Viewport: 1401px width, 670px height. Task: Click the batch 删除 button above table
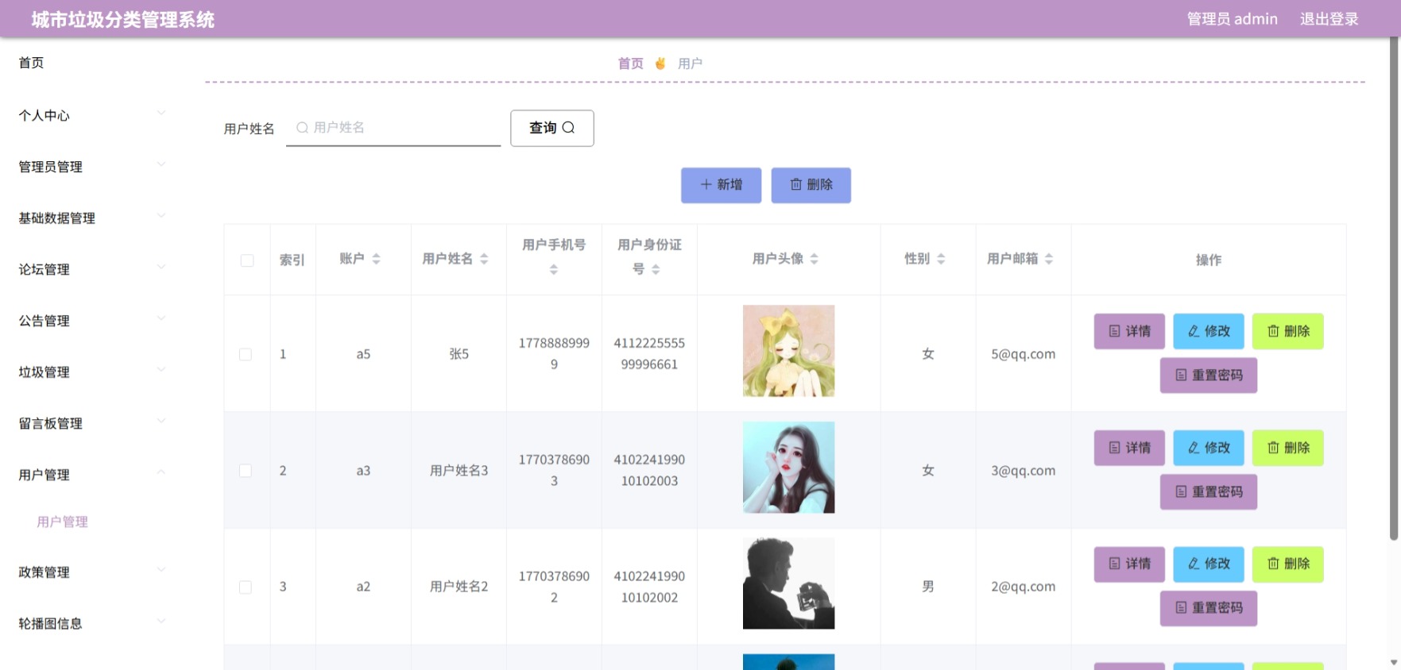coord(811,185)
